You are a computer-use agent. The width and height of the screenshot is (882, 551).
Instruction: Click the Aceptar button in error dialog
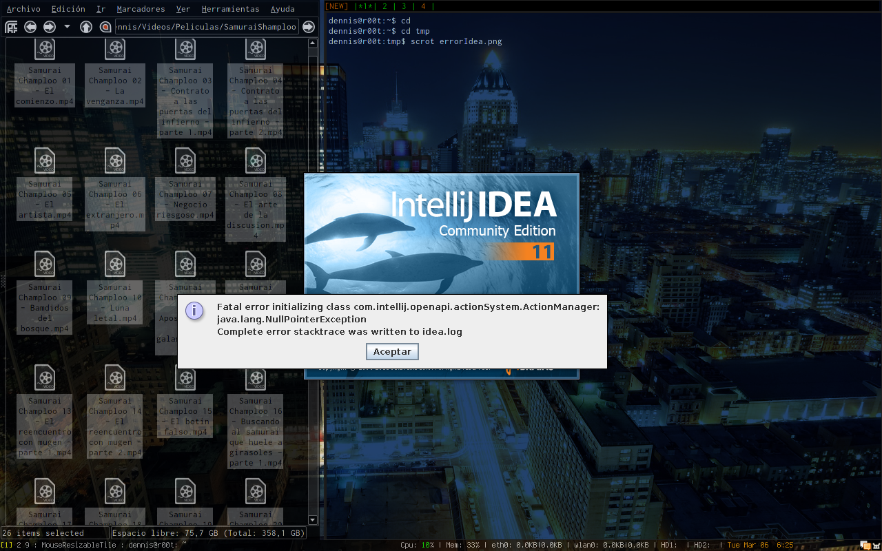tap(392, 351)
